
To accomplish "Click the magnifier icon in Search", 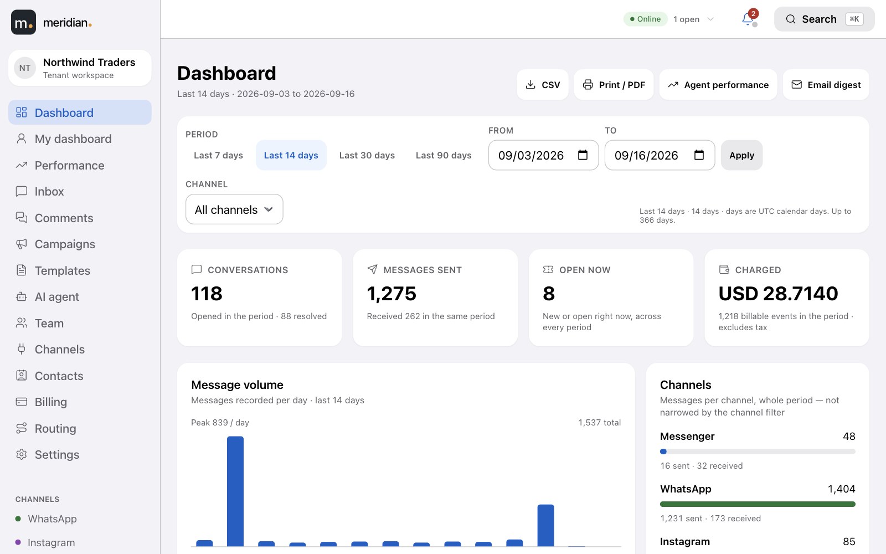I will point(791,19).
